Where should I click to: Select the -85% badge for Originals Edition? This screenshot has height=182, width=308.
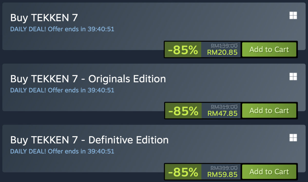pyautogui.click(x=183, y=111)
